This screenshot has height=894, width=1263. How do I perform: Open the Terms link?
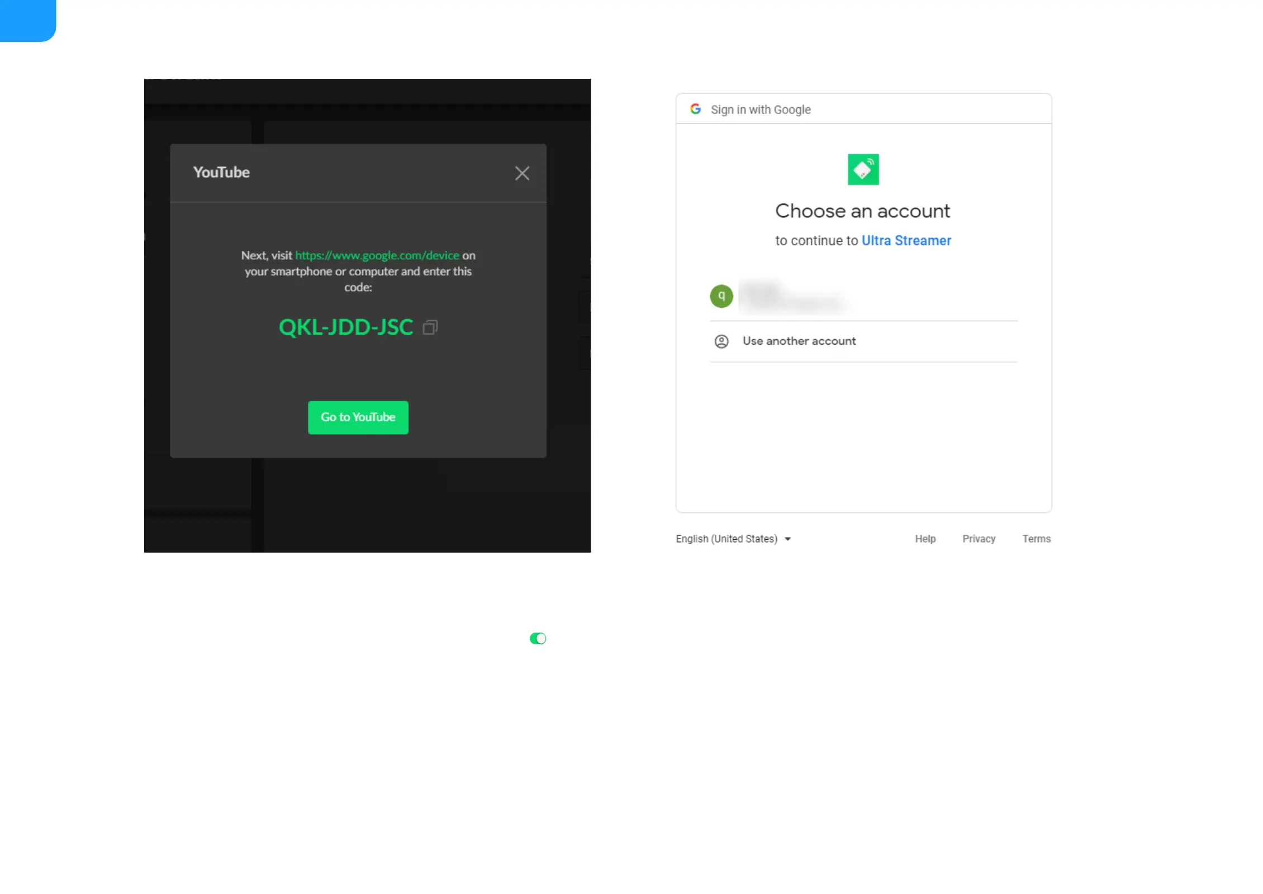point(1036,539)
